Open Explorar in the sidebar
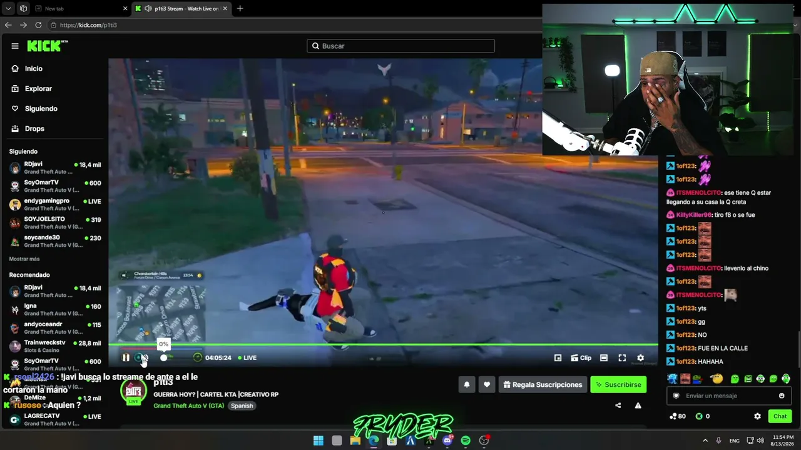The width and height of the screenshot is (801, 450). (32, 89)
